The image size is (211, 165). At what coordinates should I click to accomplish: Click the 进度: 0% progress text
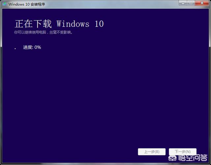(32, 47)
